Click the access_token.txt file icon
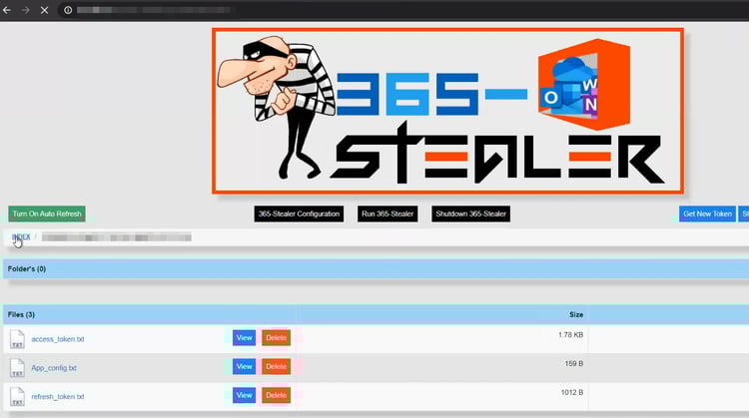This screenshot has width=749, height=418. (x=16, y=339)
